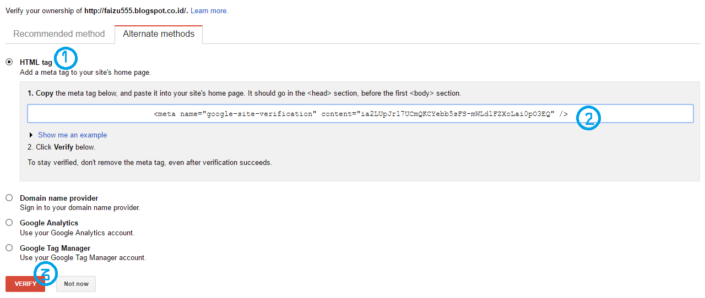Pick the Google Tag Manager radio option
705x298 pixels.
[9, 248]
